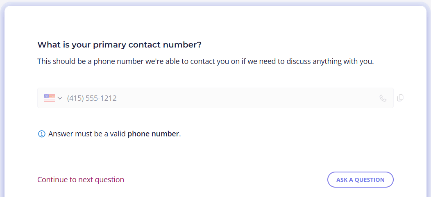Click the phone handset icon in the field
This screenshot has width=431, height=197.
click(383, 98)
